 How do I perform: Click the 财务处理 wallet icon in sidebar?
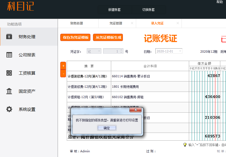[x=9, y=37]
